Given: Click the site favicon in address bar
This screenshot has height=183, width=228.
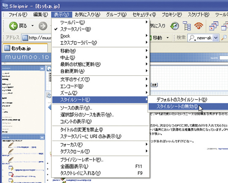Looking at the screenshot, I should click(25, 38).
